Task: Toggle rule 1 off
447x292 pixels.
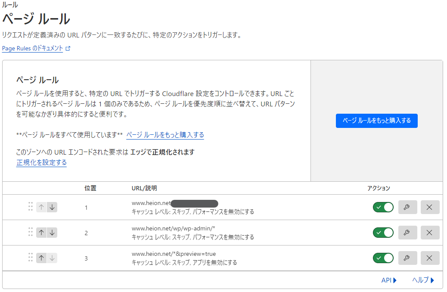Action: 383,207
